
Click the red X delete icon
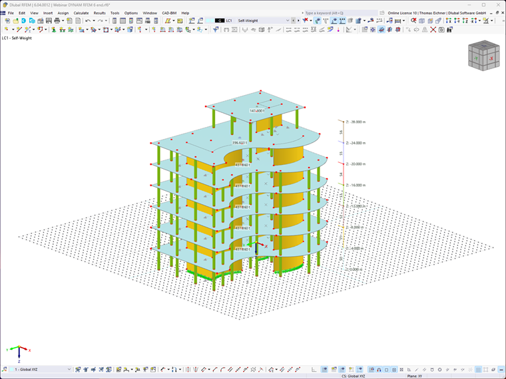[x=433, y=30]
